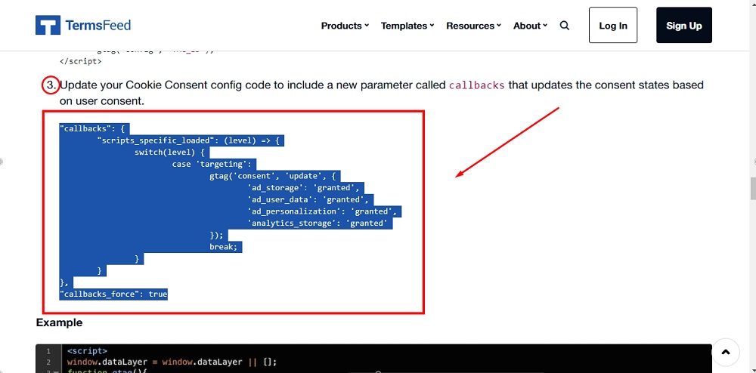
Task: Click the Sign Up button
Action: pos(683,25)
